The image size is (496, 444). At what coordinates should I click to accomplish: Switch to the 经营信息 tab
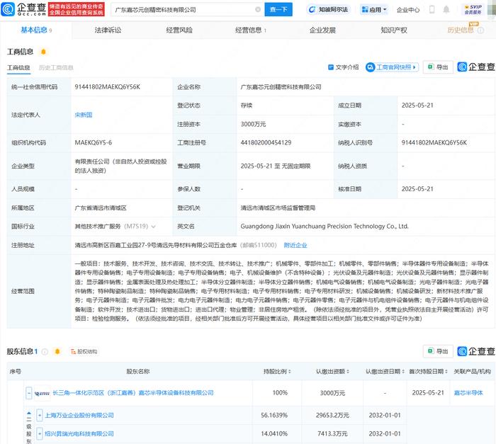coord(251,30)
